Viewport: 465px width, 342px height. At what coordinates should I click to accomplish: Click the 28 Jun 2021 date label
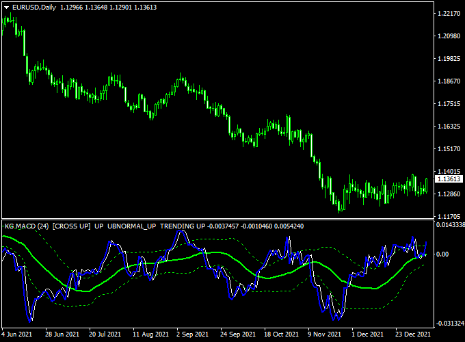[x=62, y=334]
